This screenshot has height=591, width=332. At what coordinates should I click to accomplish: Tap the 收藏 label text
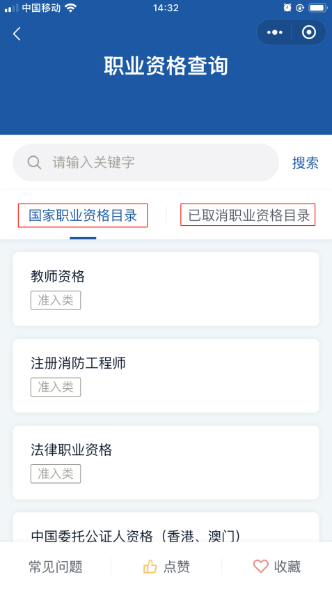click(287, 567)
